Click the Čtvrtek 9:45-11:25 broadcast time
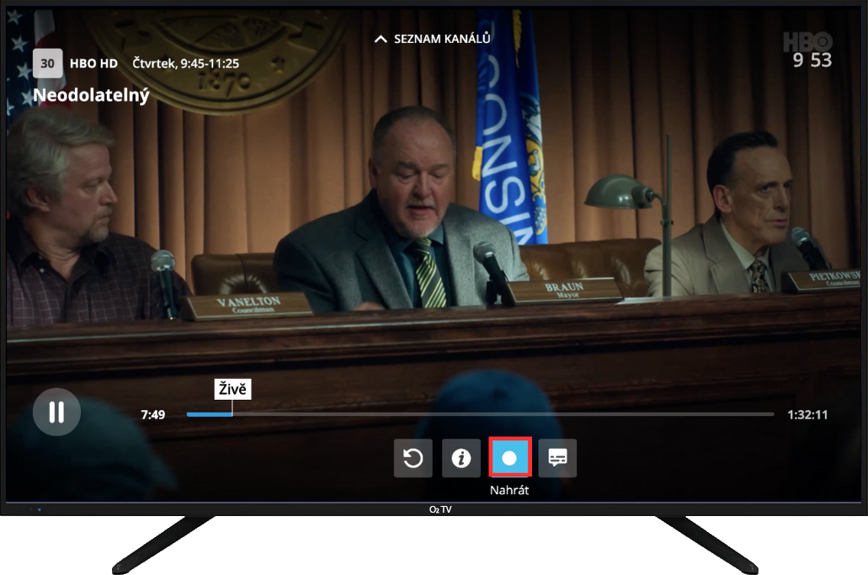Viewport: 868px width, 575px height. pos(185,63)
